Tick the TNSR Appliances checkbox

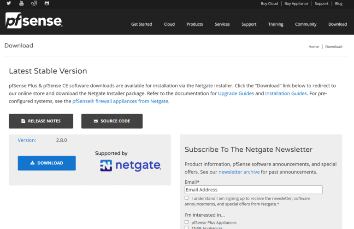click(187, 228)
